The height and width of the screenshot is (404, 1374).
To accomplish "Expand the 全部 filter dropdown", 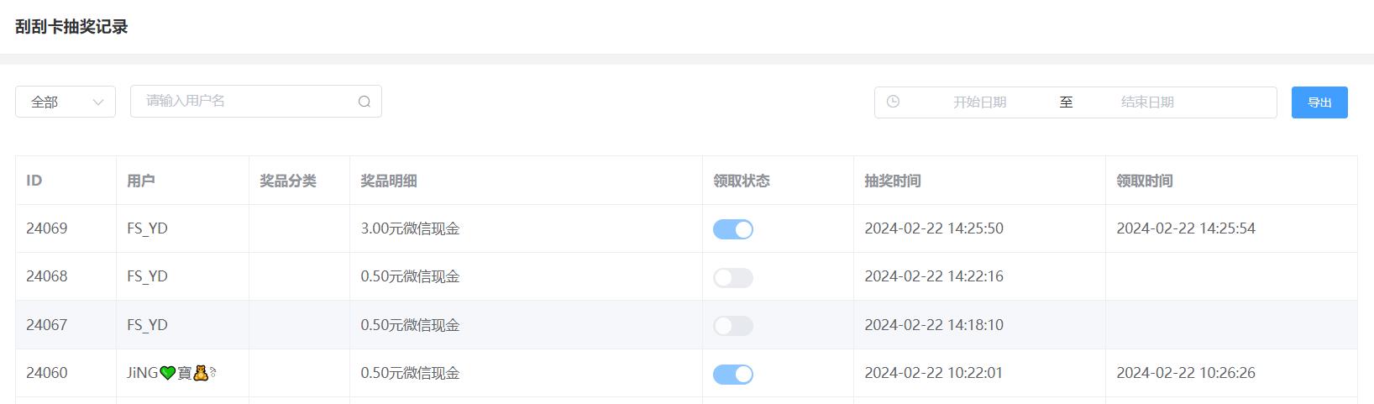I will tap(66, 102).
